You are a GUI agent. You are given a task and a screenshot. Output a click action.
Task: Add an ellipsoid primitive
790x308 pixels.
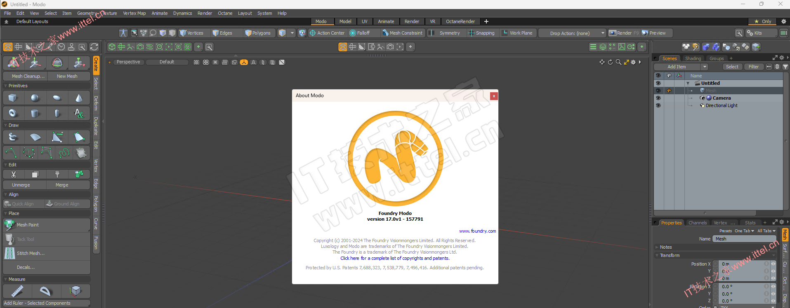tap(57, 98)
